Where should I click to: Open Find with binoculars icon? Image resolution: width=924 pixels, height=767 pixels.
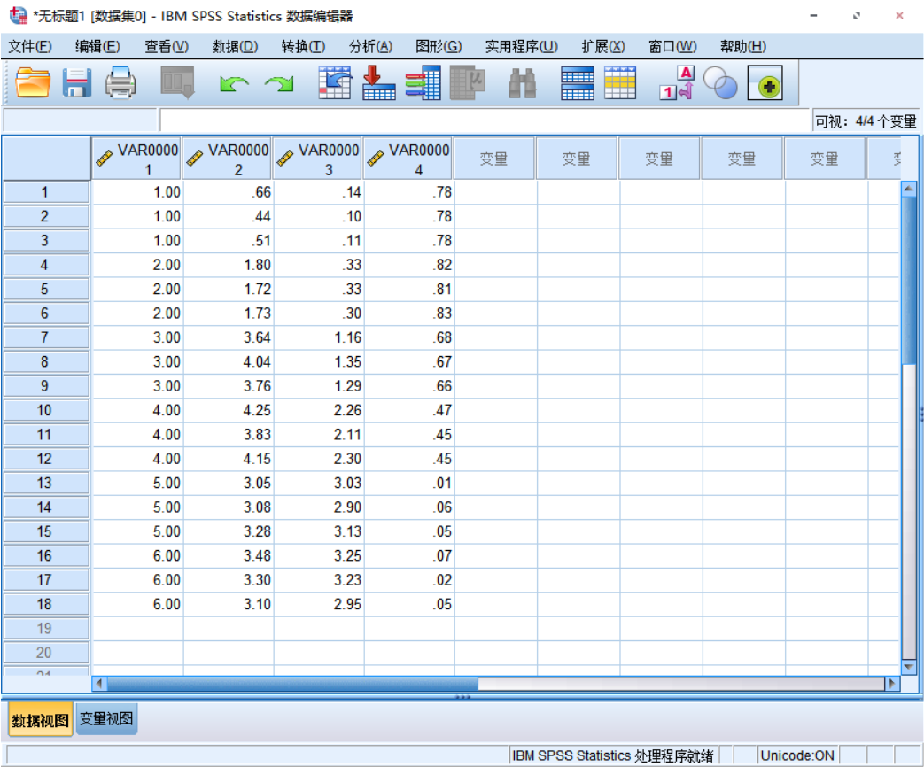pos(522,83)
